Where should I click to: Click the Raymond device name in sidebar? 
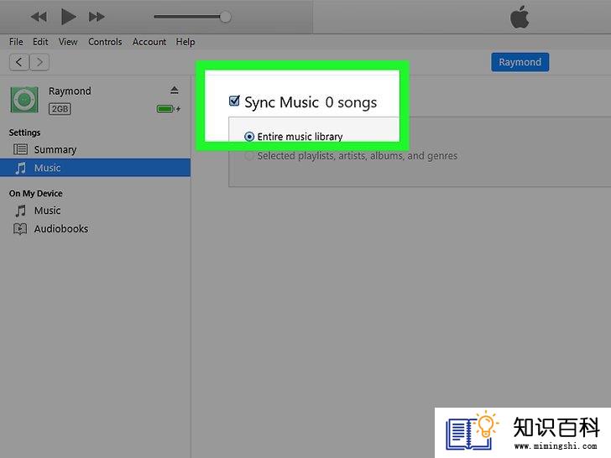tap(70, 91)
